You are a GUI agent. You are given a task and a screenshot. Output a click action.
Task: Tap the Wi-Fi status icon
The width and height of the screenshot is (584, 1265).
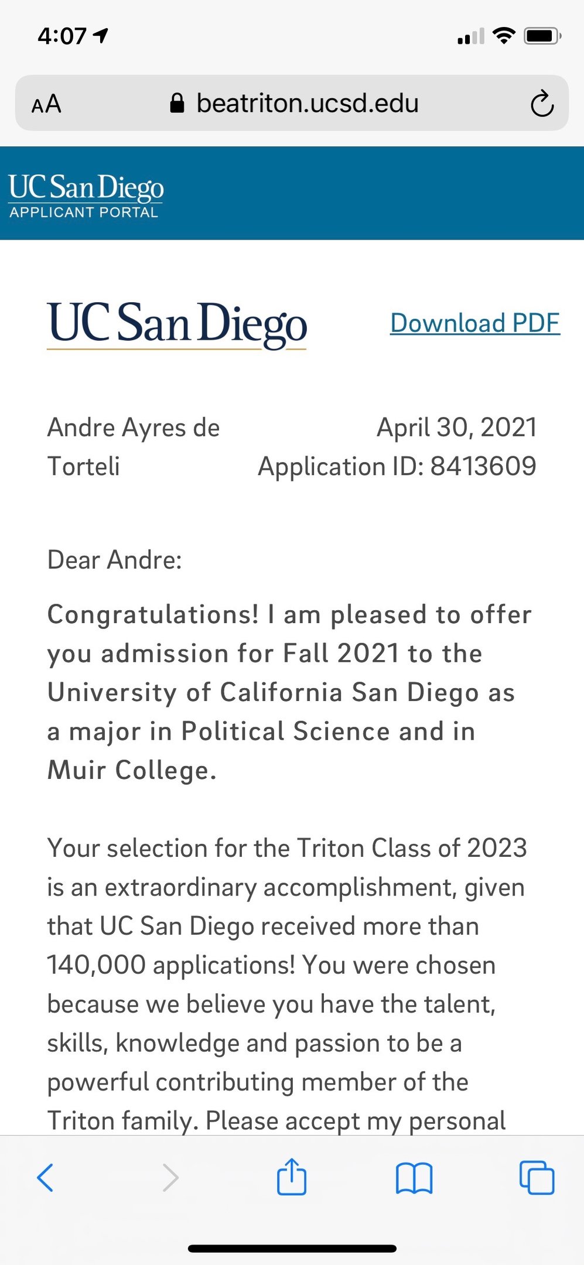pyautogui.click(x=503, y=36)
